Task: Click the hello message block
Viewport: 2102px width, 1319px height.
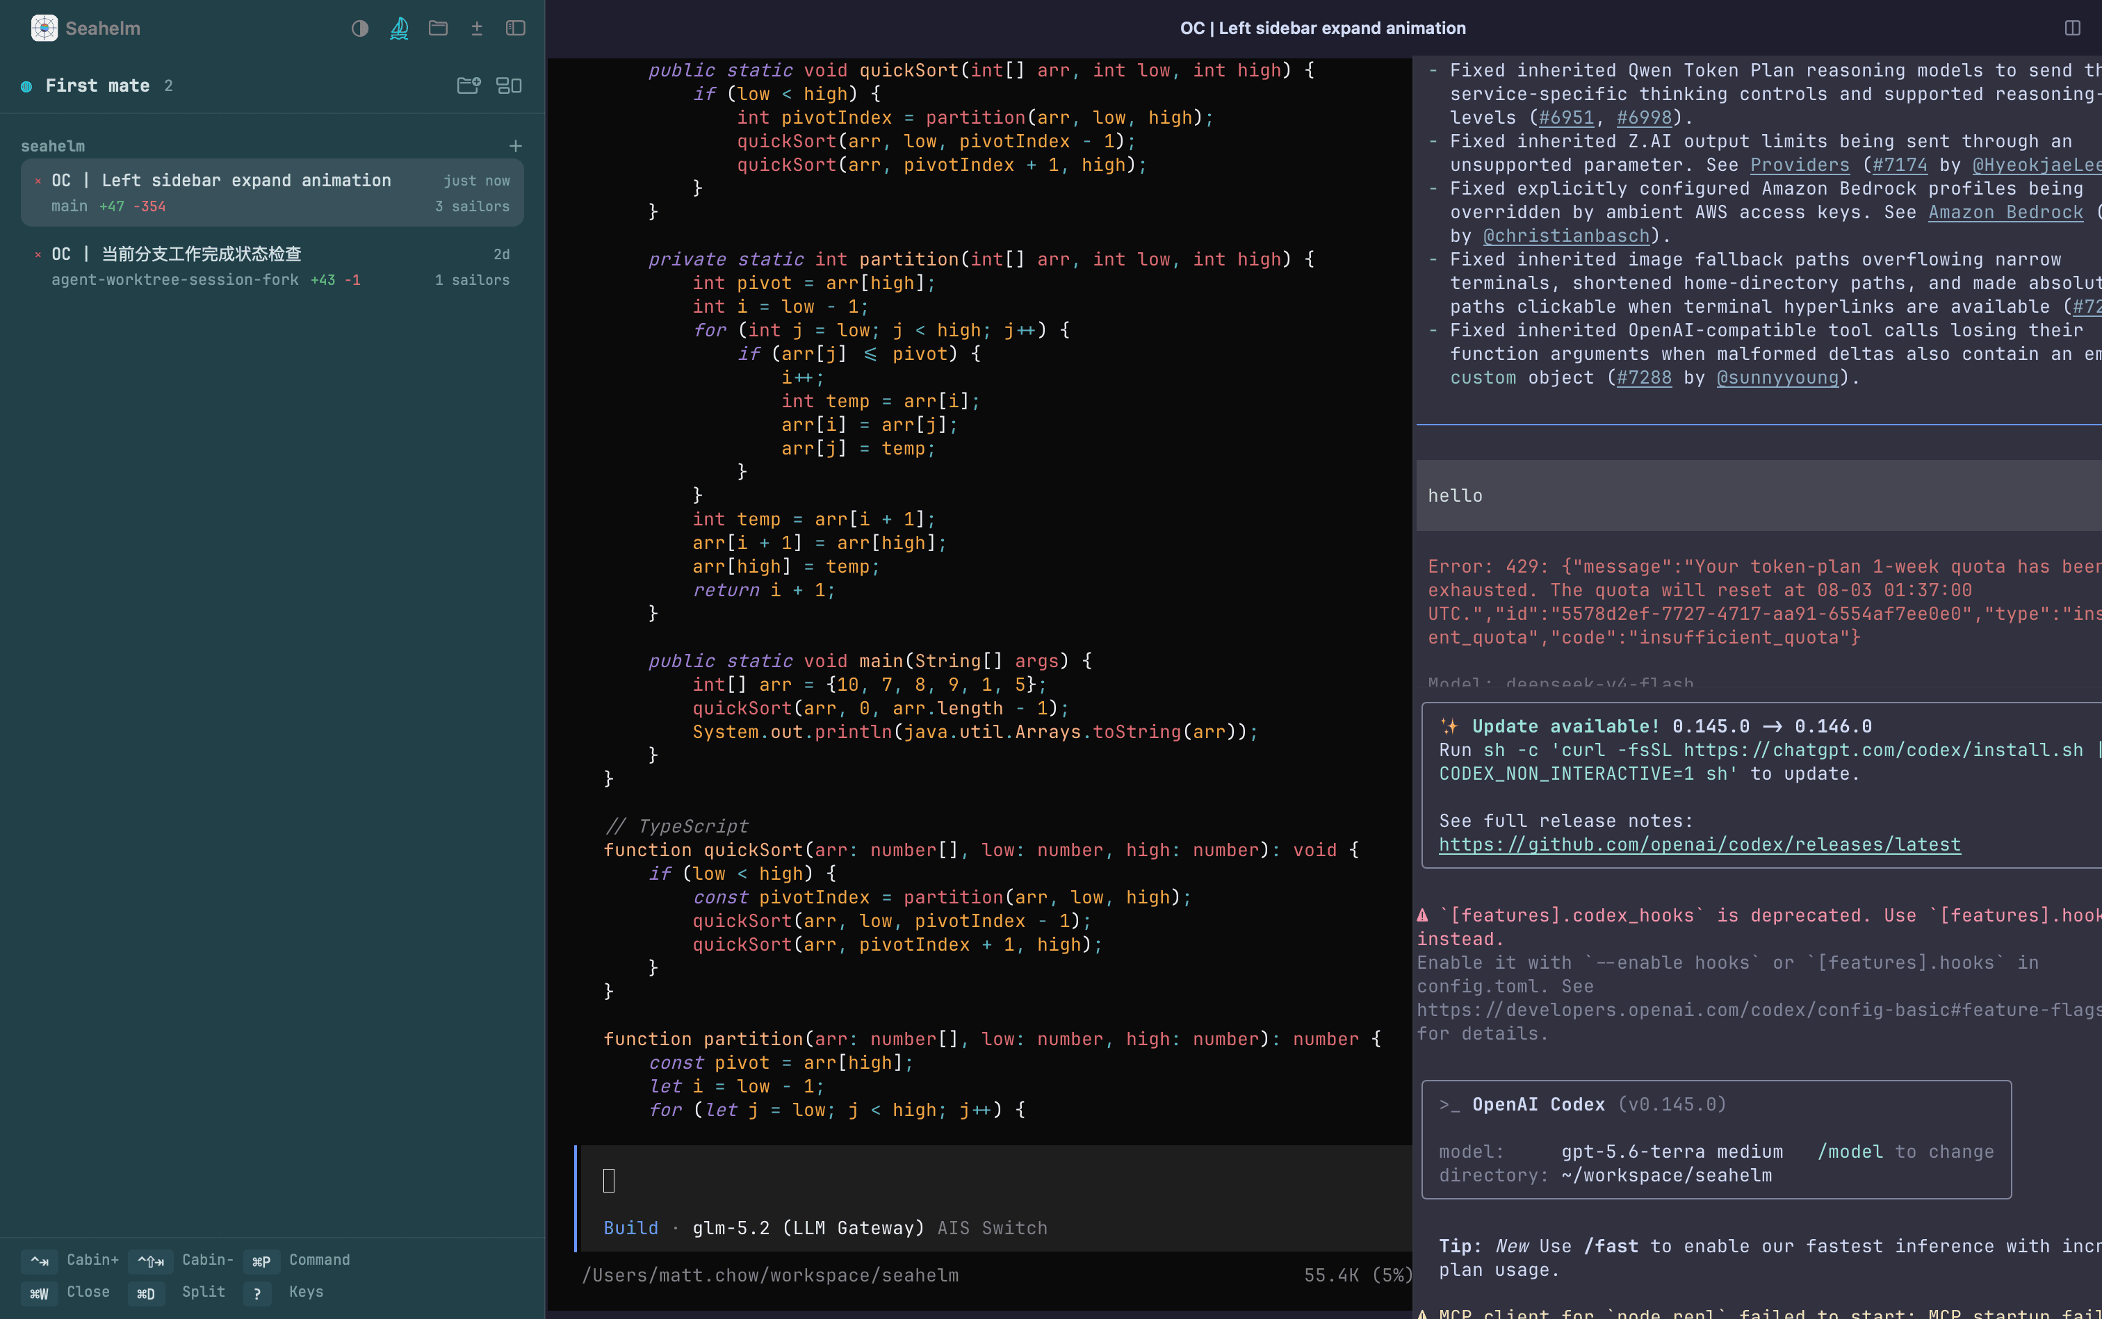Action: coord(1759,495)
